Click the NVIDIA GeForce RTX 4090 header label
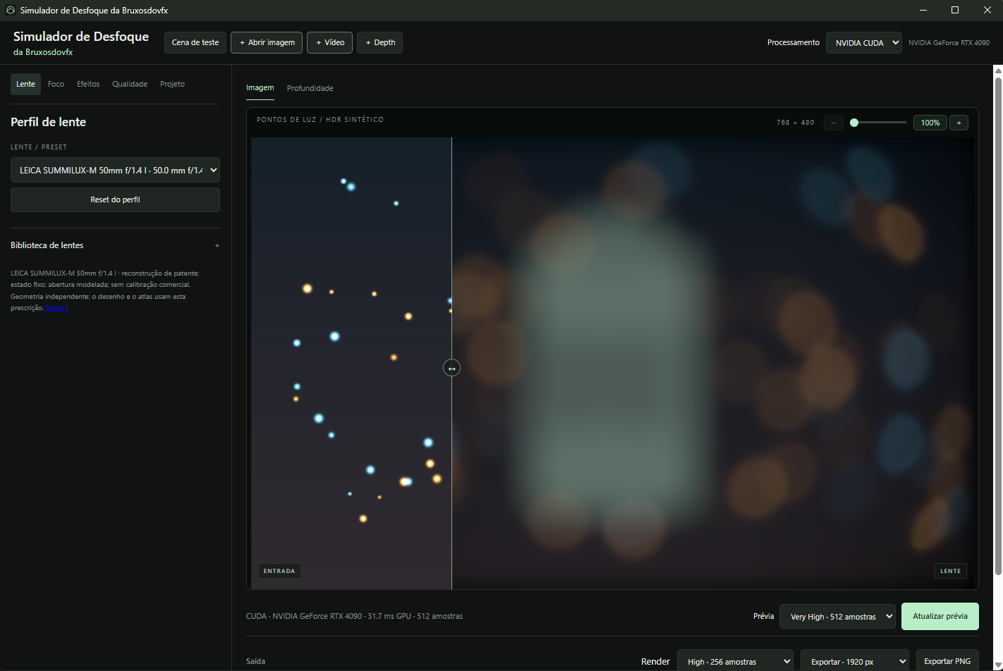The image size is (1003, 671). coord(949,42)
